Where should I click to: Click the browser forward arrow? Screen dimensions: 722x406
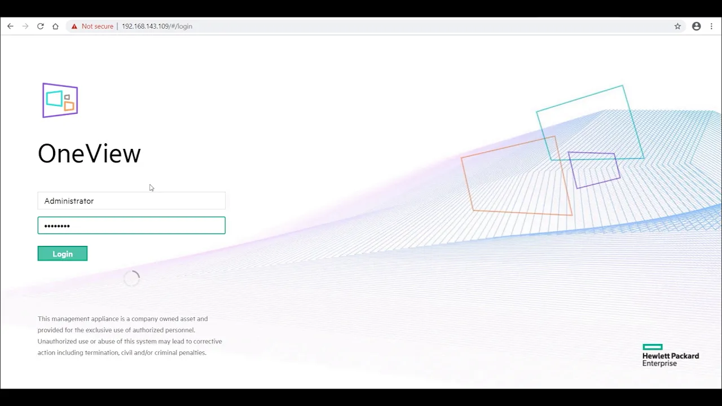(25, 26)
